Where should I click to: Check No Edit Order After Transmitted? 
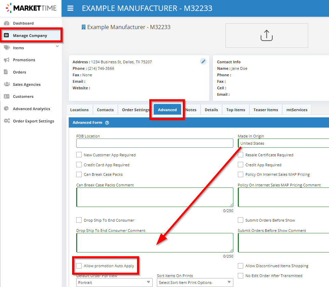(241, 276)
